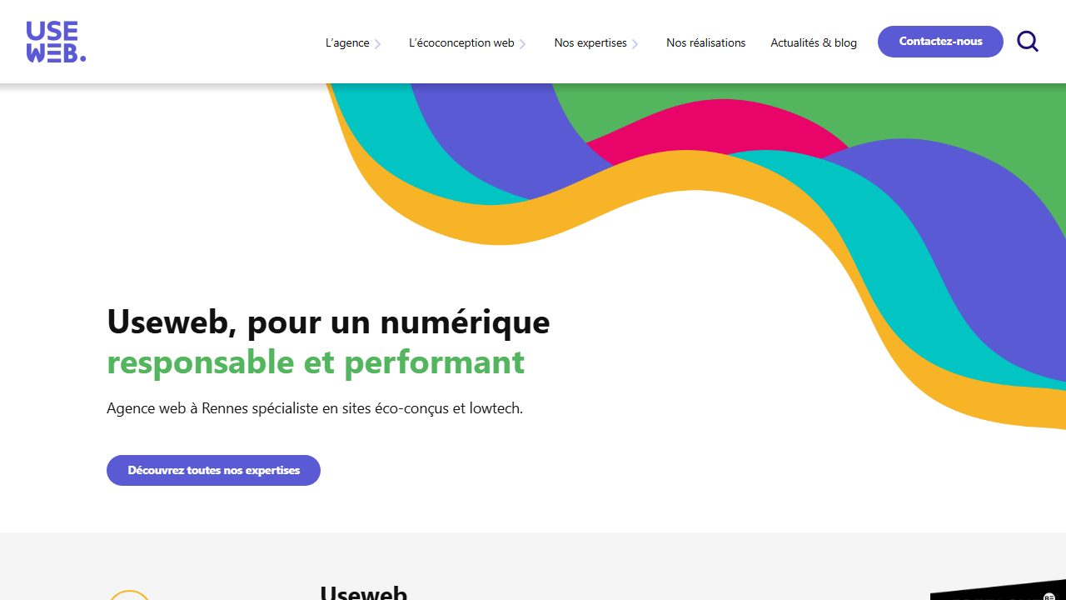
Task: Click Découvrez toutes nos expertises button
Action: click(x=213, y=470)
